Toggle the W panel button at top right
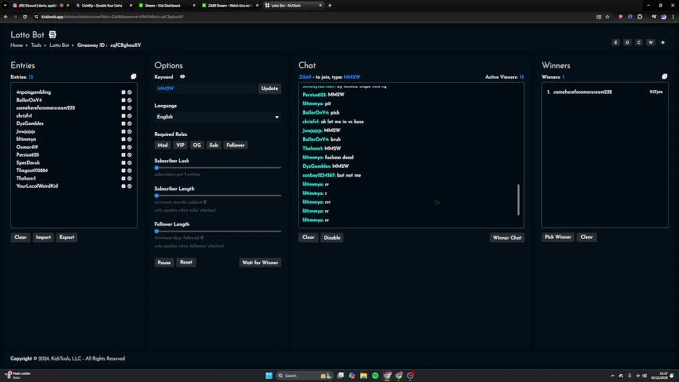The width and height of the screenshot is (679, 382). tap(650, 42)
